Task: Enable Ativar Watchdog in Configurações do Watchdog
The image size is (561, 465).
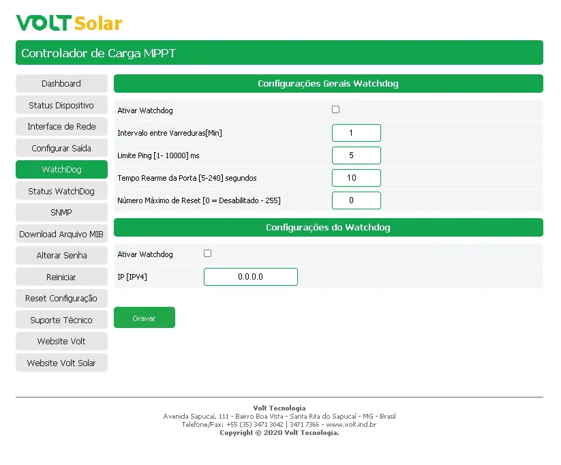Action: coord(207,254)
